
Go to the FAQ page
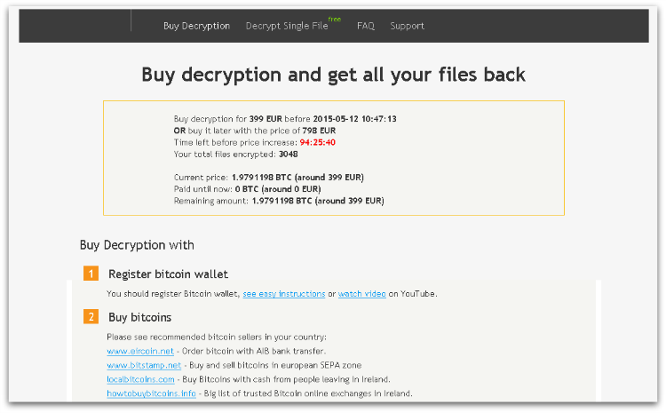[x=365, y=26]
